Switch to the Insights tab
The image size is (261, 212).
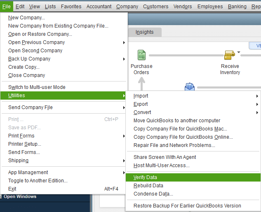tap(144, 32)
